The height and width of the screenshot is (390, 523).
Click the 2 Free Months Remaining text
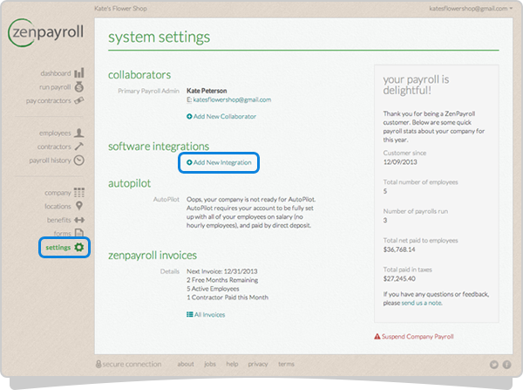tap(222, 280)
